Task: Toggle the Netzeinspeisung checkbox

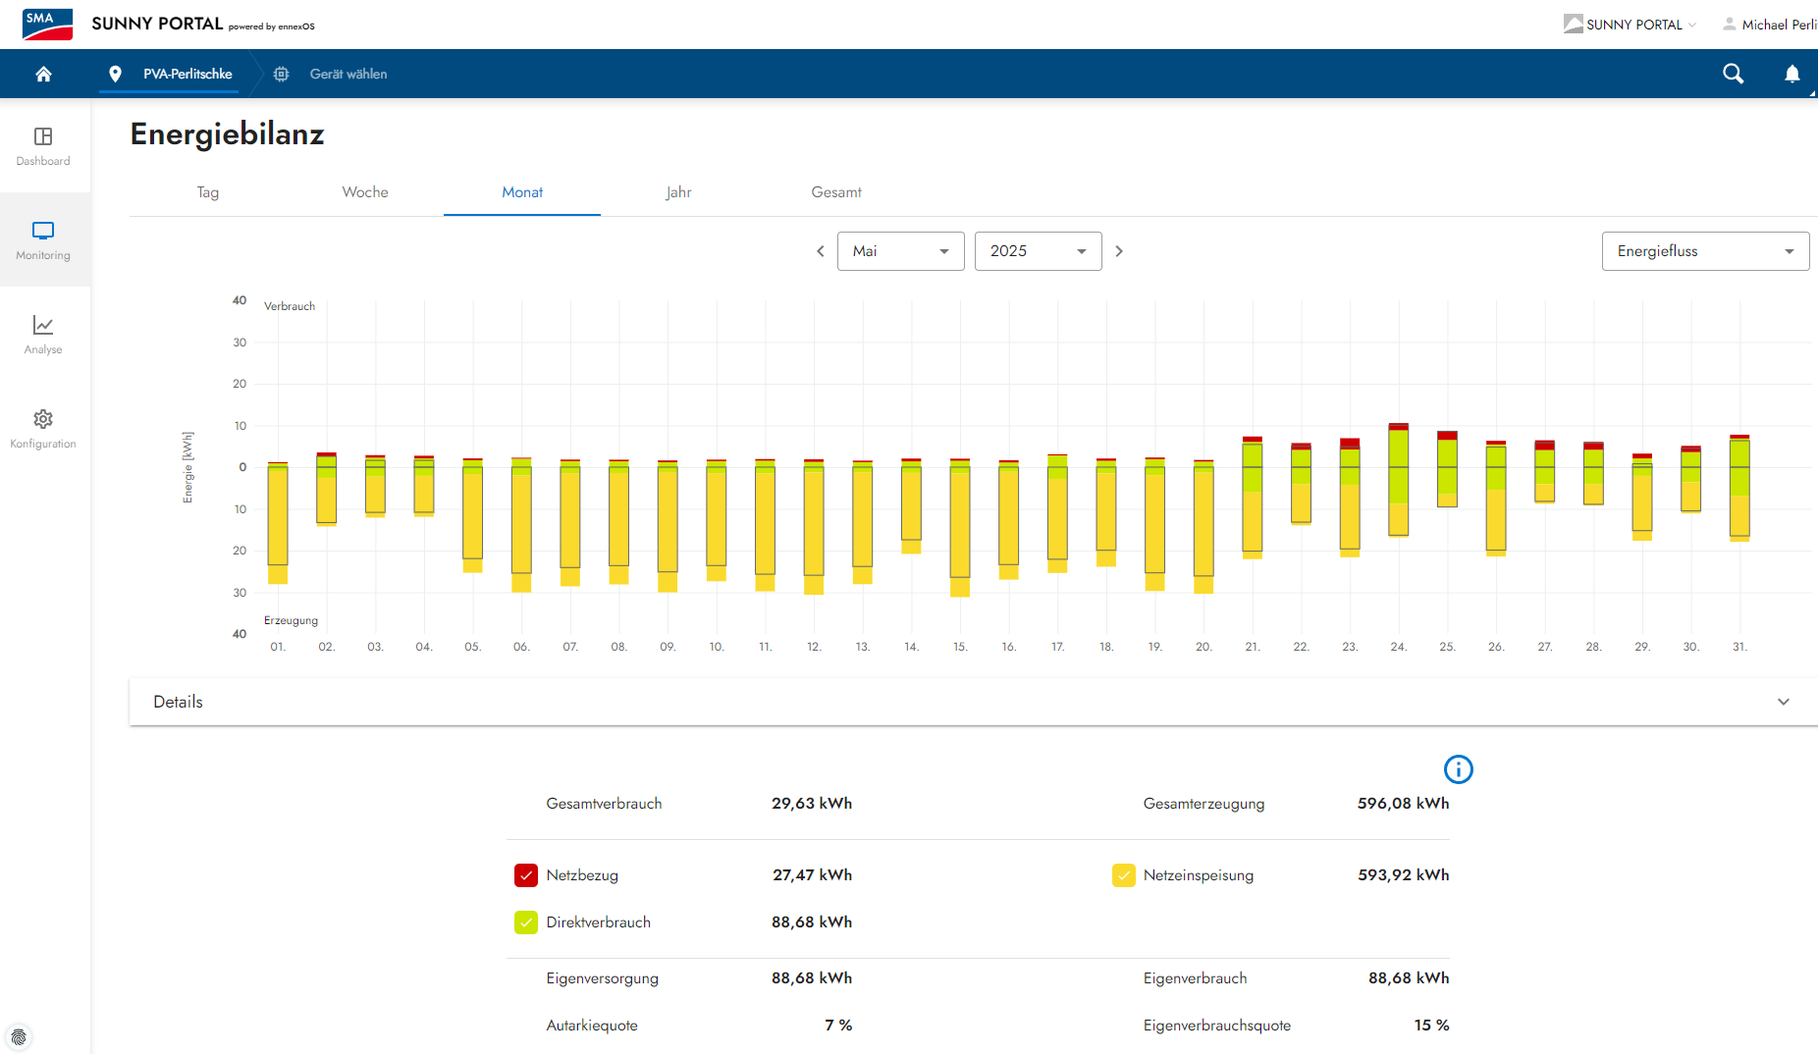Action: point(1123,875)
